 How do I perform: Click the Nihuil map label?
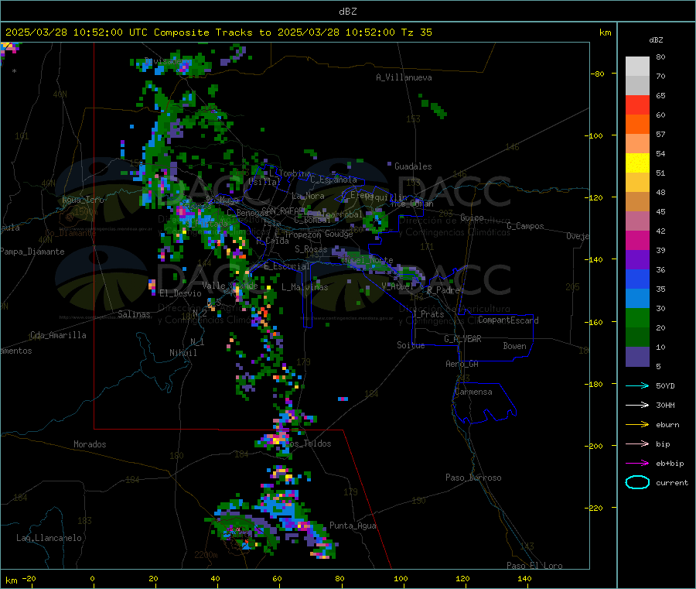point(183,353)
